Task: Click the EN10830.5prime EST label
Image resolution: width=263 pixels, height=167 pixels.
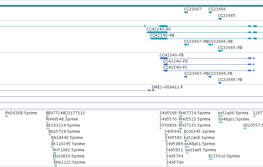Action: [69, 157]
